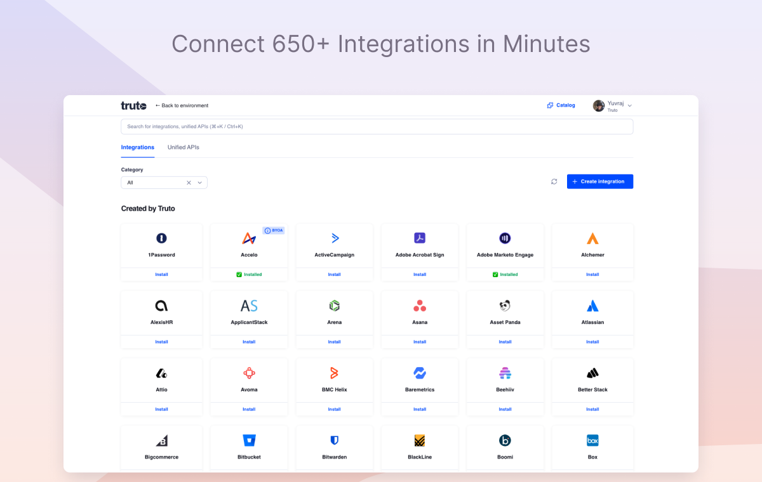
Task: Install the ActiveCampaign integration
Action: [335, 275]
